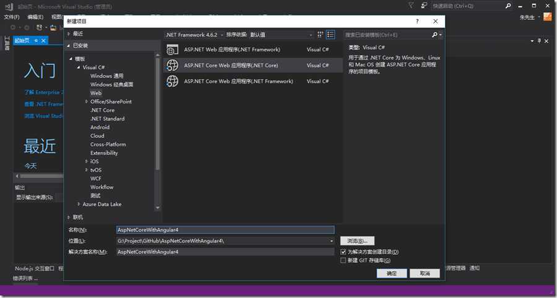The width and height of the screenshot is (557, 298).
Task: Open the Notifications tab at bottom
Action: tap(475, 268)
